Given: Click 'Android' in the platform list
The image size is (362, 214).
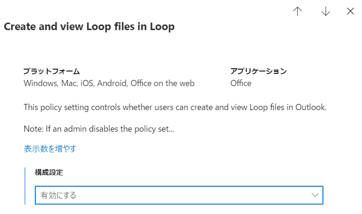Looking at the screenshot, I should [112, 83].
